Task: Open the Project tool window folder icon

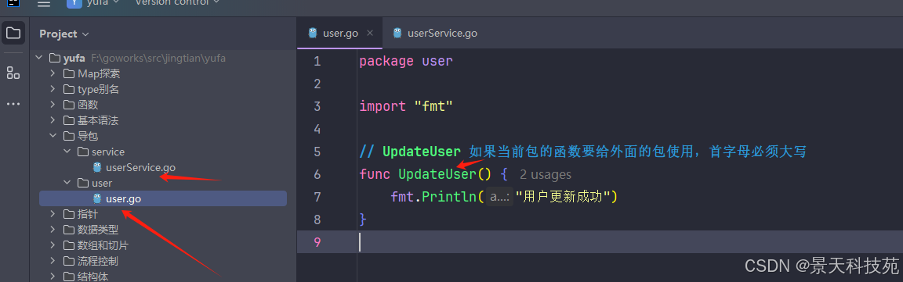Action: pos(13,33)
